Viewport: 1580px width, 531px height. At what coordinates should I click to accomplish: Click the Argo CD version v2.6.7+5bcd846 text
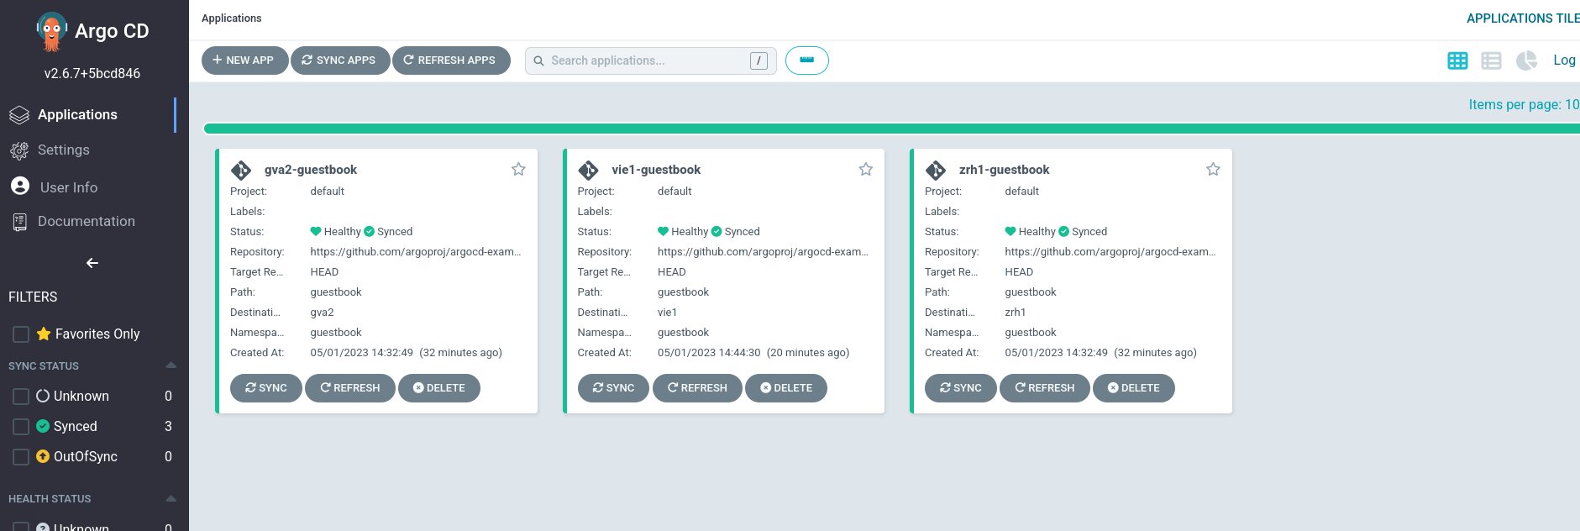tap(92, 73)
